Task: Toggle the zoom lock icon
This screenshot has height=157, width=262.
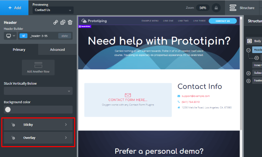Action: pos(216,8)
